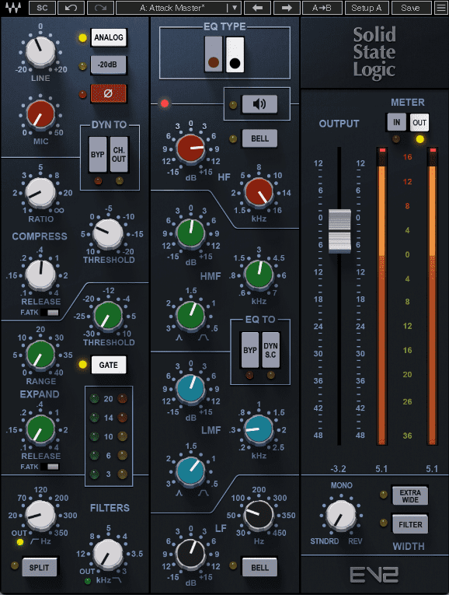Open the Attack Master preset list
Viewport: 449px width, 595px height.
pos(172,8)
